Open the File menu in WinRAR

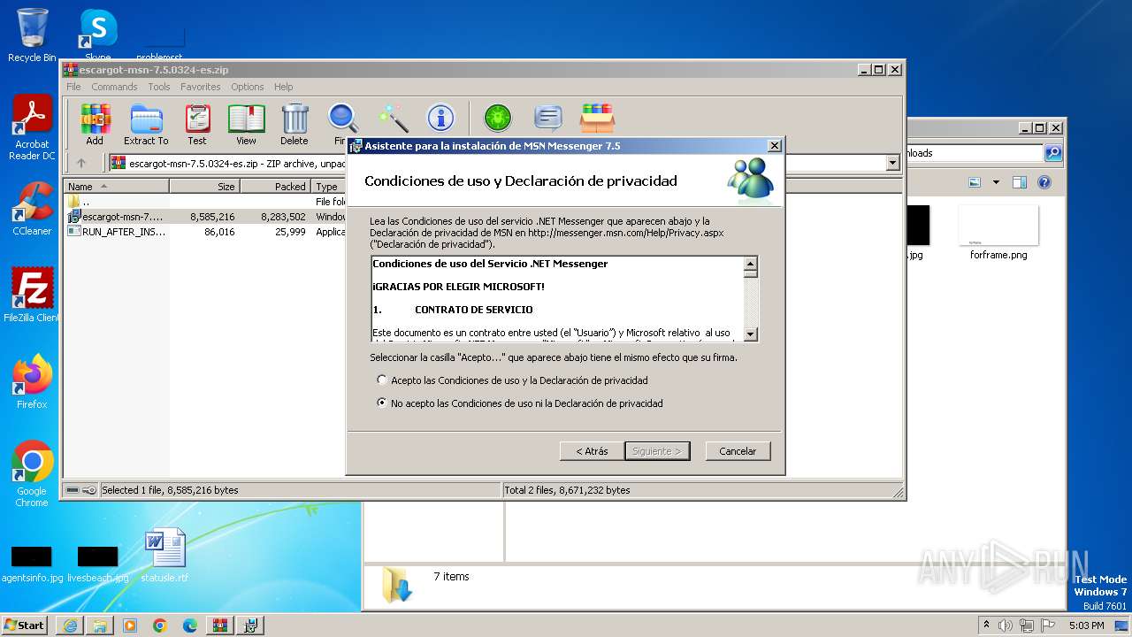pos(73,87)
